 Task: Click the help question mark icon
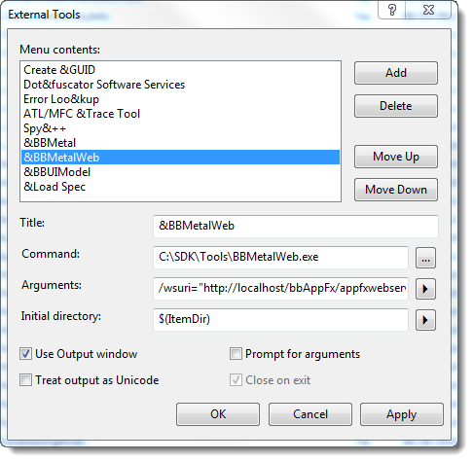coord(392,10)
